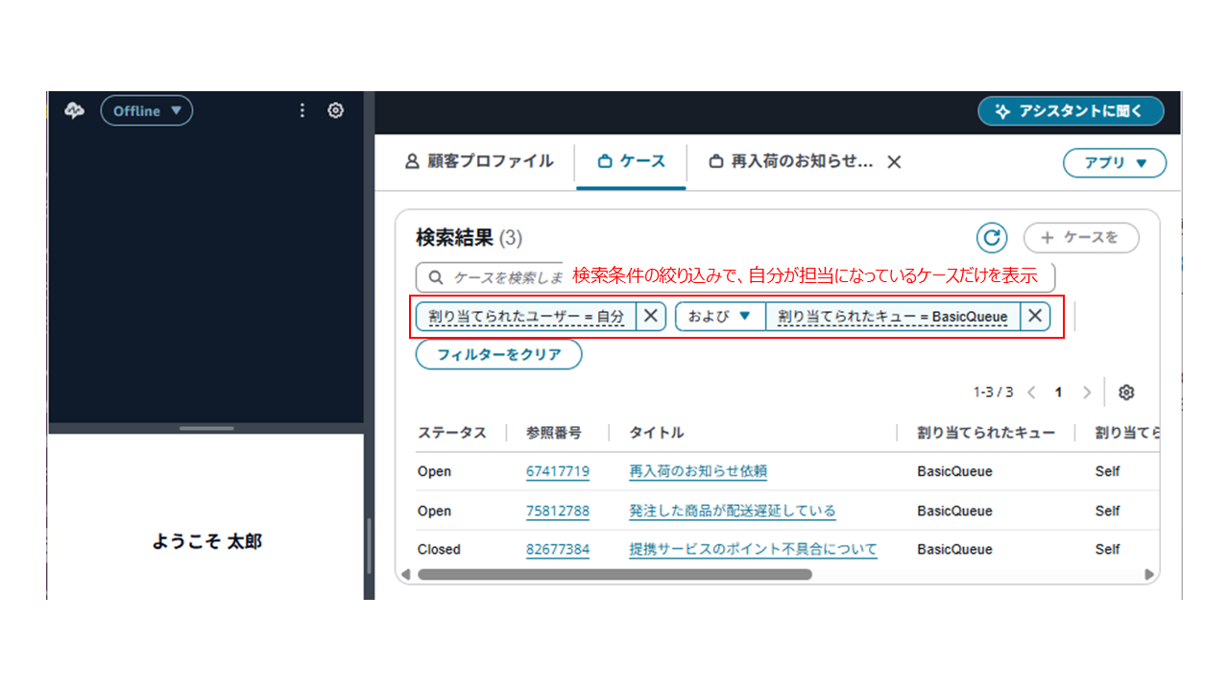
Task: Close the 再入荷のお知らせ tab
Action: point(894,162)
